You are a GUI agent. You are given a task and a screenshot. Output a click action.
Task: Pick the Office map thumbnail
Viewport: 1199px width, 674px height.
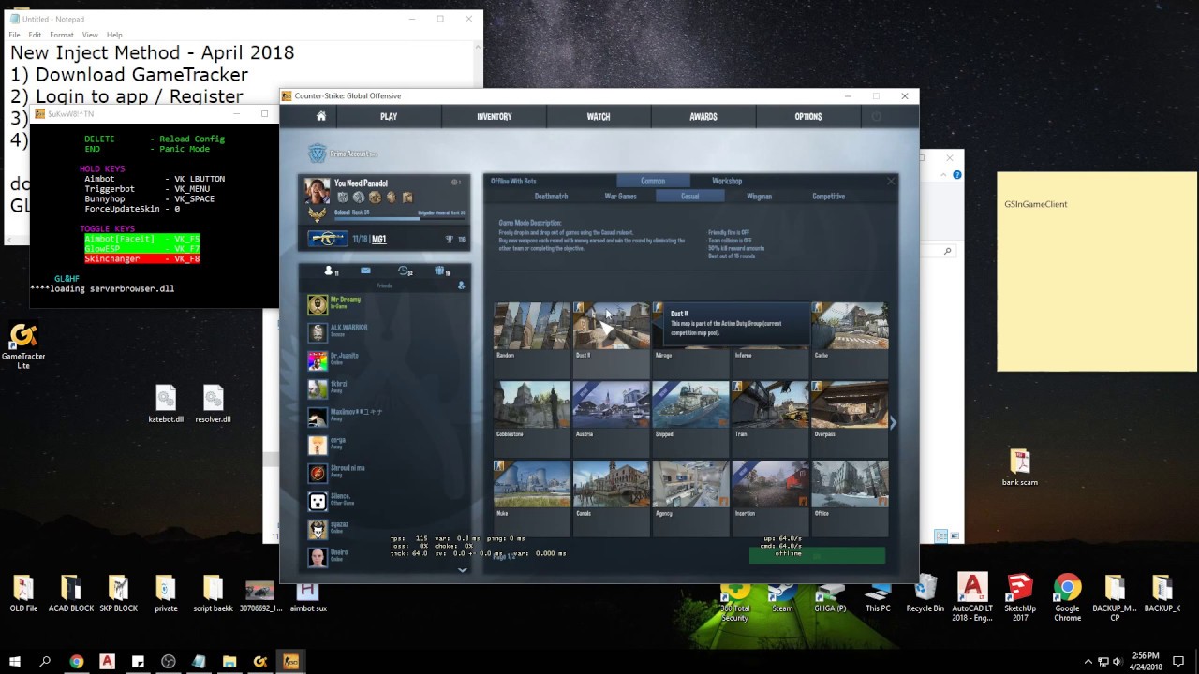tap(850, 484)
